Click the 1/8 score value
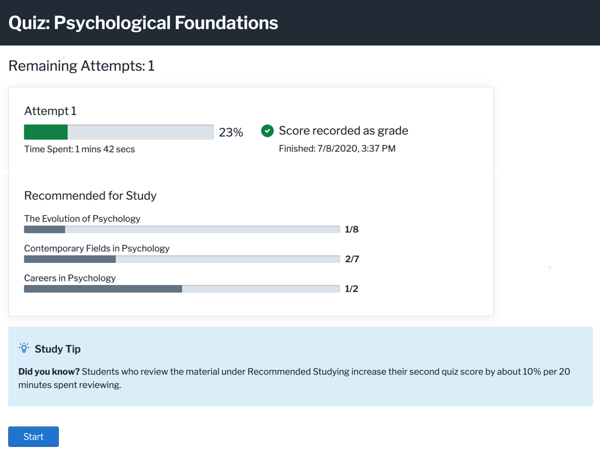The height and width of the screenshot is (467, 600). 351,230
